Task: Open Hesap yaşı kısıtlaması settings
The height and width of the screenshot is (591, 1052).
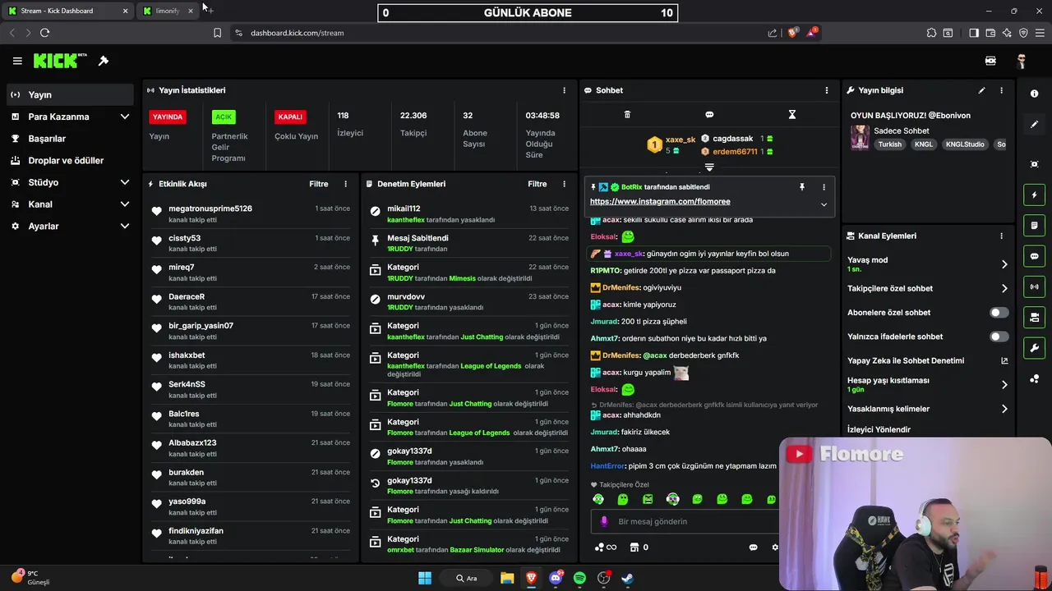Action: 928,384
